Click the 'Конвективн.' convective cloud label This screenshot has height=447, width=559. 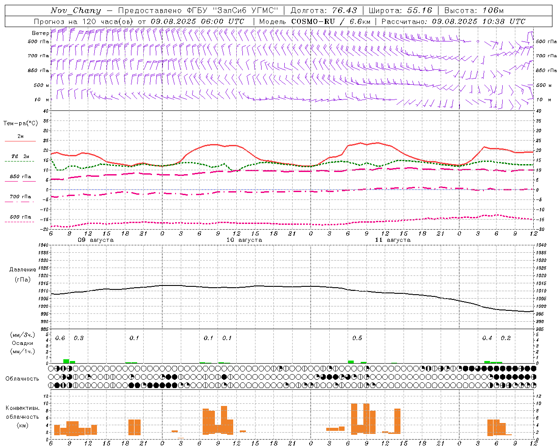coord(22,408)
